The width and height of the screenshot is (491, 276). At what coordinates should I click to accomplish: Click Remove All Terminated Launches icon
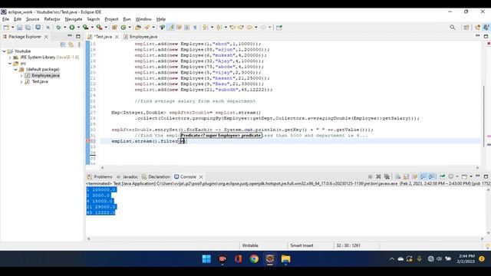387,177
